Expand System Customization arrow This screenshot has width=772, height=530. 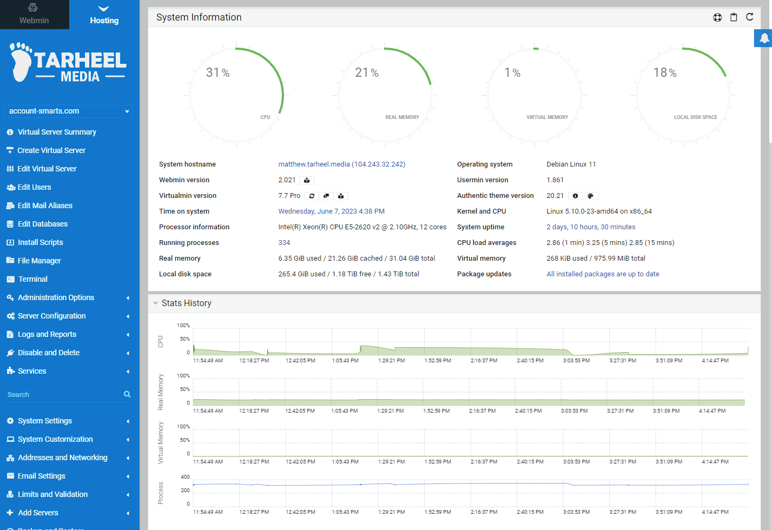(x=128, y=440)
